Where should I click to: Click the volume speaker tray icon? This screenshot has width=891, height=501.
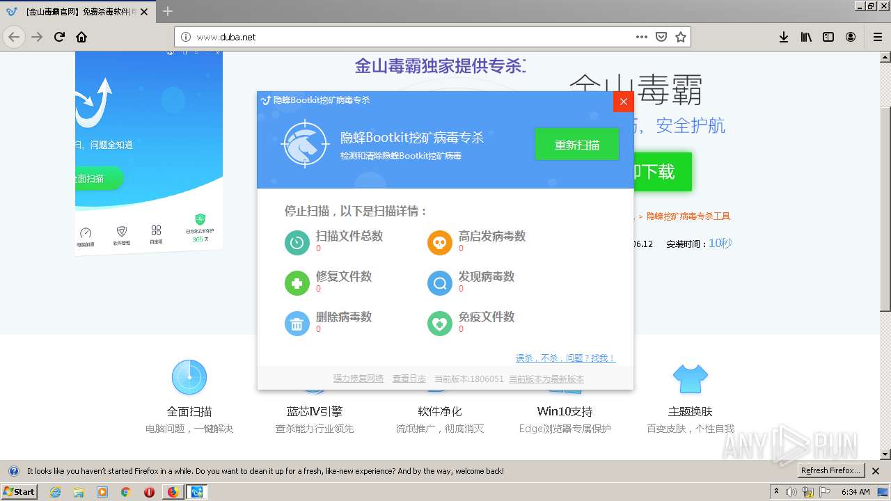792,492
